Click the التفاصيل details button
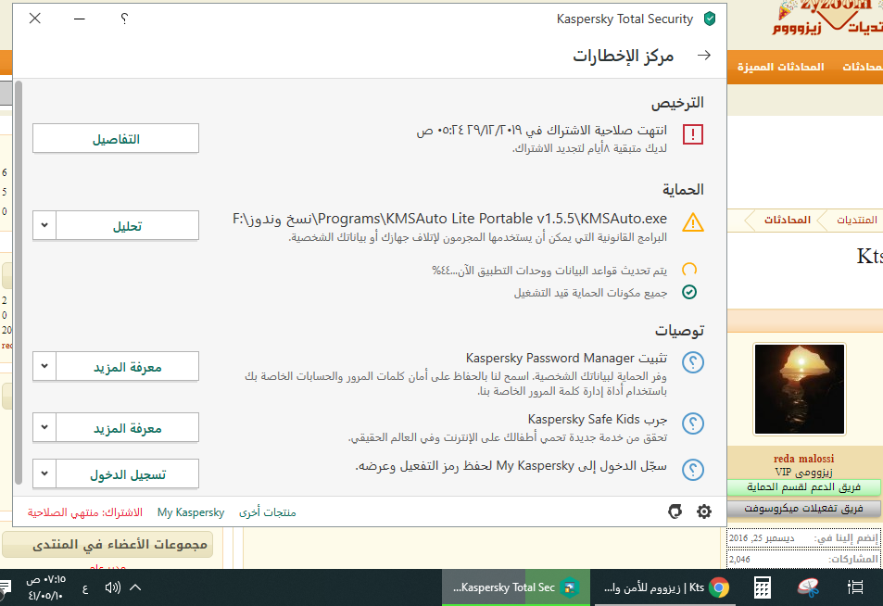 coord(116,139)
